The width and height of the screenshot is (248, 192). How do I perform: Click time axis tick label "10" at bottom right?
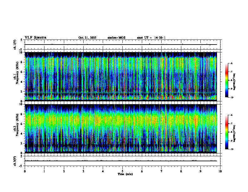pyautogui.click(x=220, y=171)
